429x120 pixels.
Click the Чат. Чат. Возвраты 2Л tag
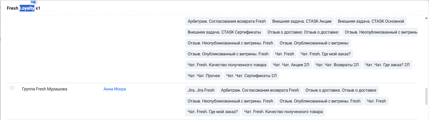coord(337,65)
